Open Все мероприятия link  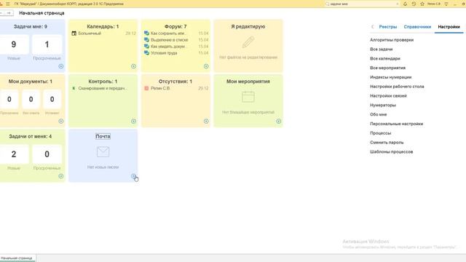[x=387, y=68]
